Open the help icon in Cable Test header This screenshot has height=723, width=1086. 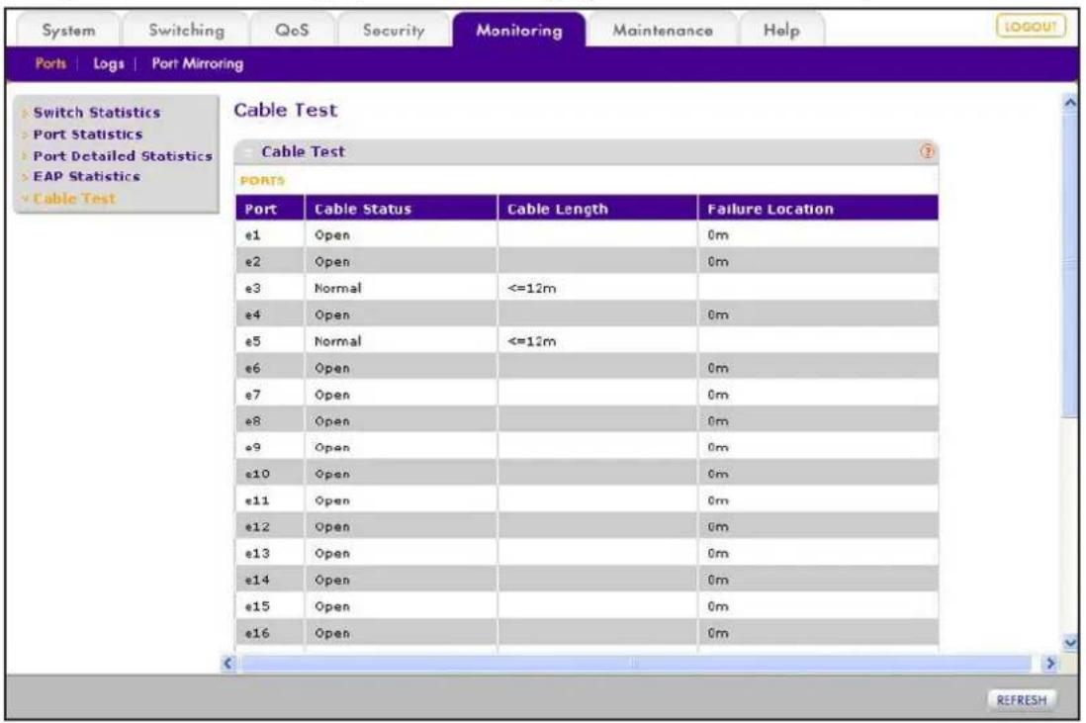(x=927, y=151)
